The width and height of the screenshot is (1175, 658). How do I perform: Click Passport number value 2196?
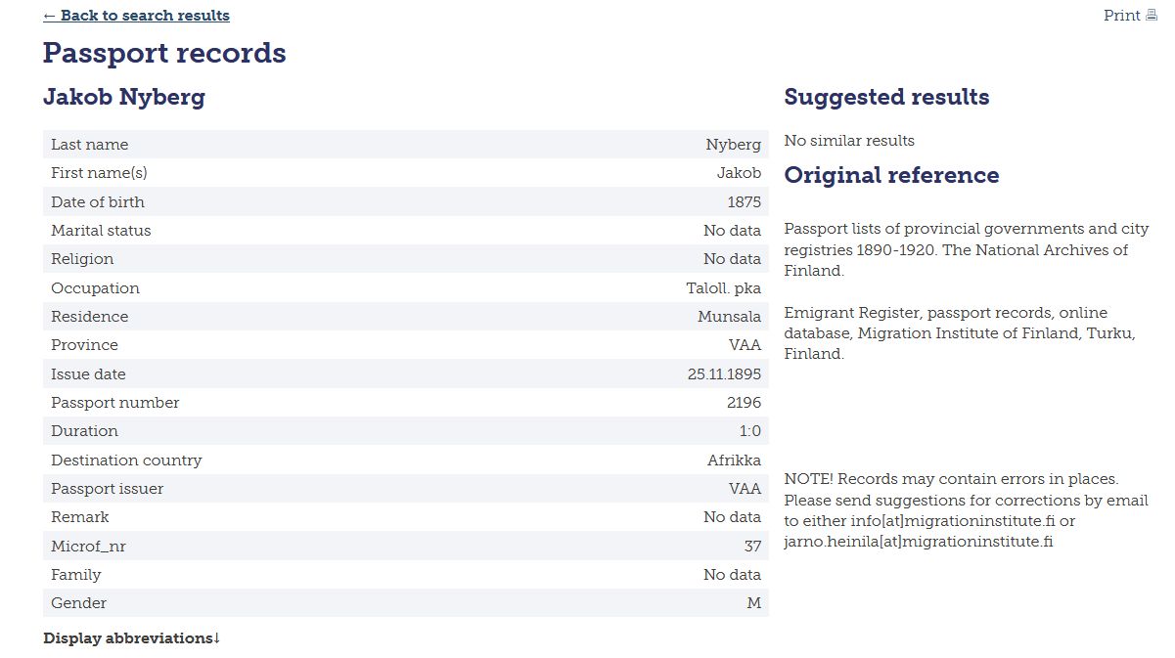(746, 403)
